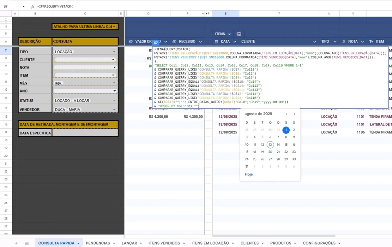The height and width of the screenshot is (247, 392).
Task: Click the DATA column calendar type icon
Action: coord(216,41)
